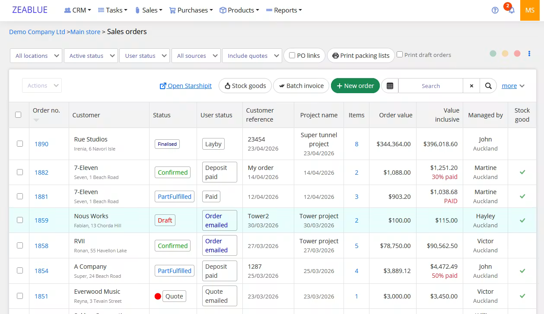Create a New order

click(x=355, y=86)
